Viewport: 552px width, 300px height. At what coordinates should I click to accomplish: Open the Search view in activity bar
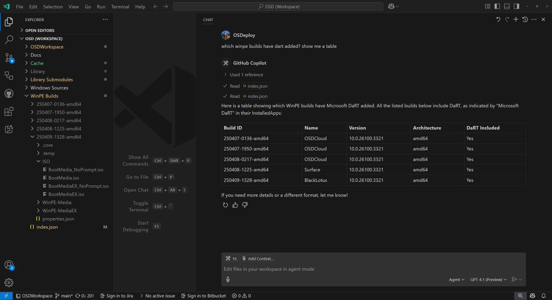[9, 40]
